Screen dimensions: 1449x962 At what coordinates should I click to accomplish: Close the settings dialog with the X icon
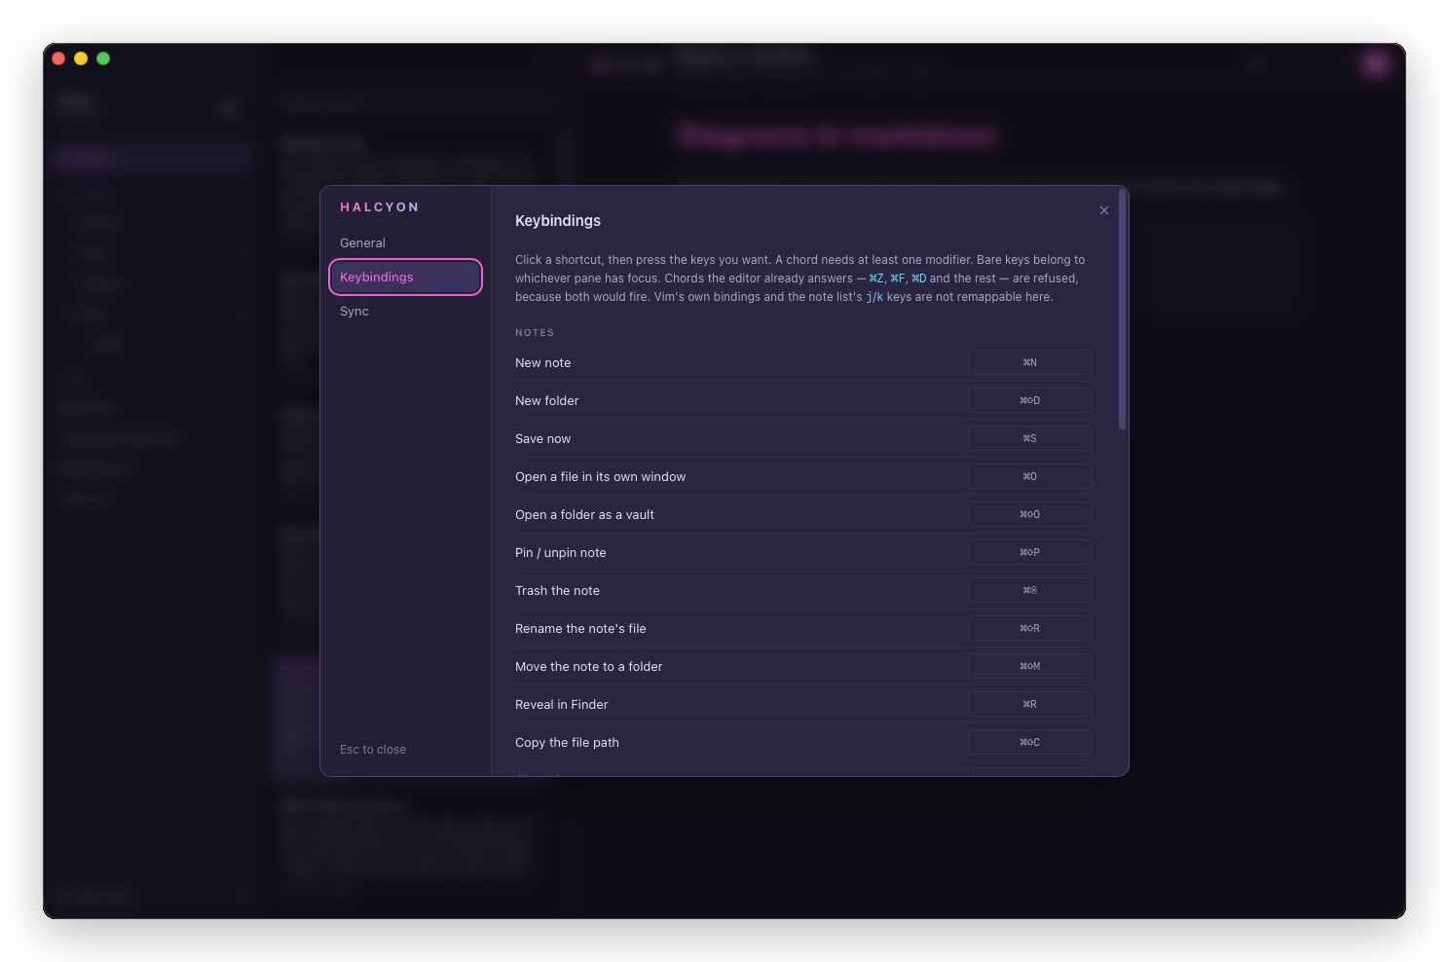tap(1103, 210)
